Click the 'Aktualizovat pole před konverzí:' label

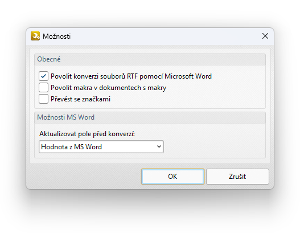pyautogui.click(x=87, y=134)
